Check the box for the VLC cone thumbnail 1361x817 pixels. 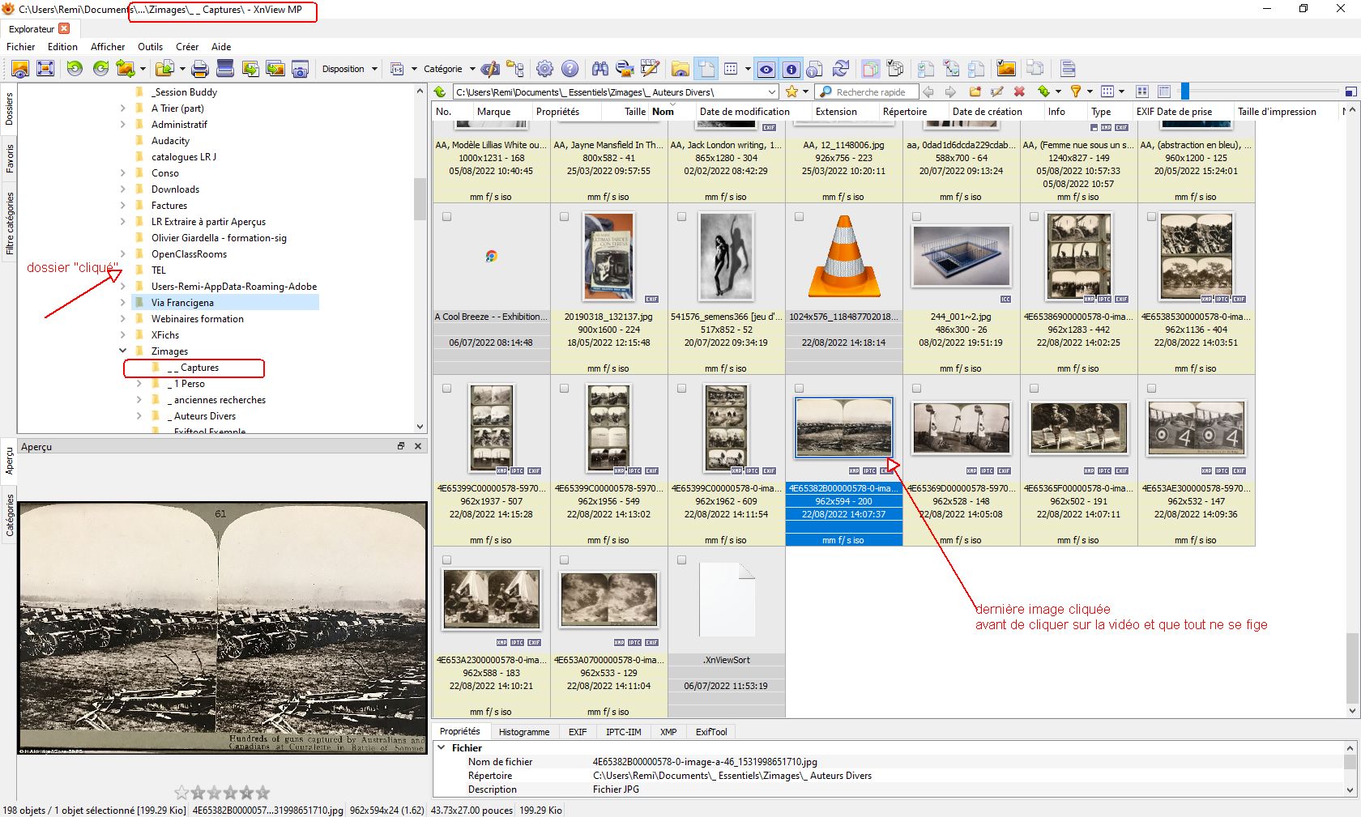799,217
